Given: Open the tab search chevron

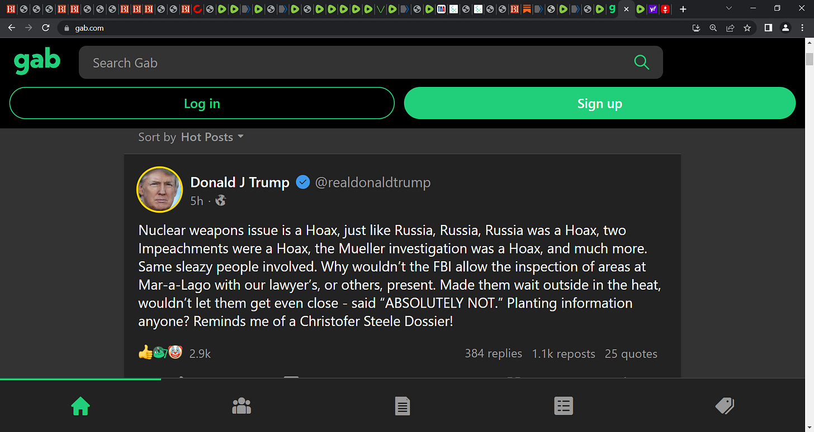Looking at the screenshot, I should [728, 9].
